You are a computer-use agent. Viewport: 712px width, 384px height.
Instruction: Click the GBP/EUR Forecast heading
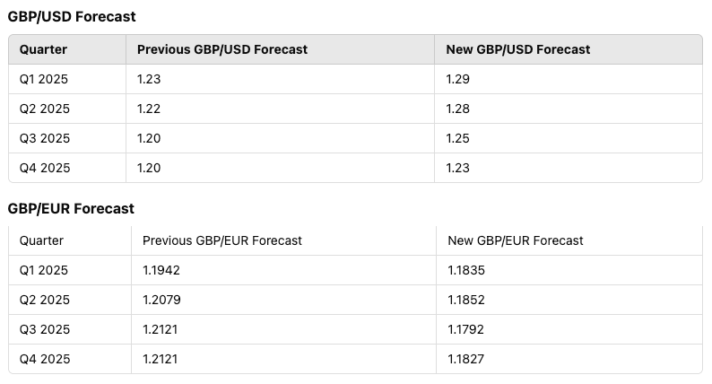(x=71, y=208)
